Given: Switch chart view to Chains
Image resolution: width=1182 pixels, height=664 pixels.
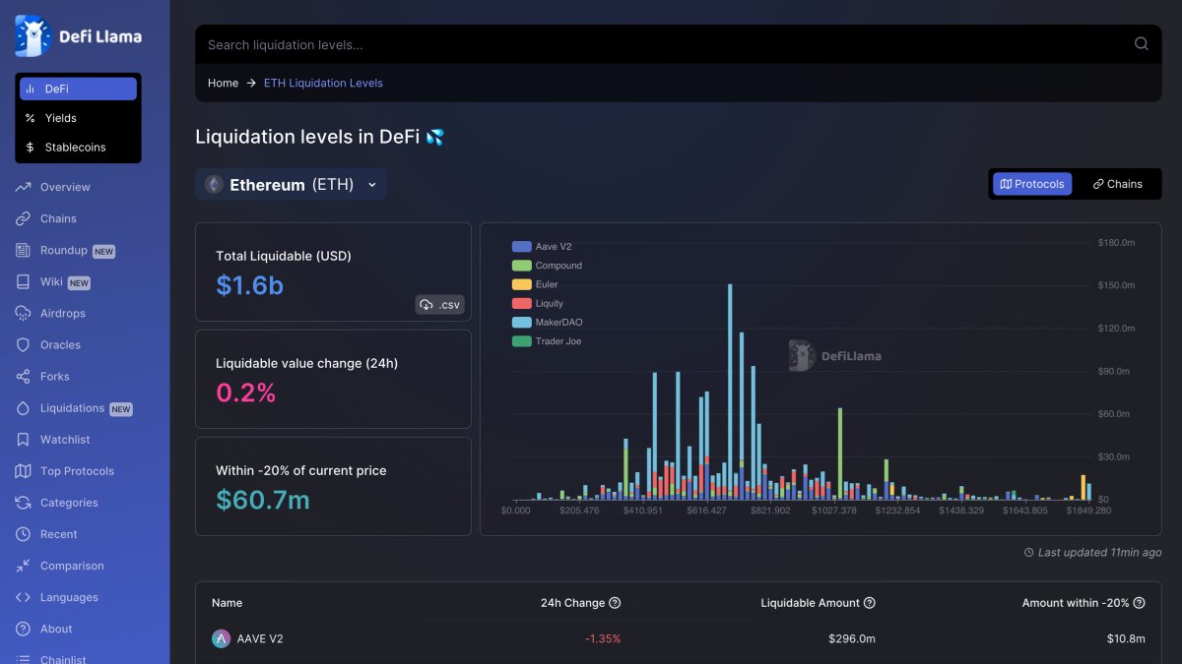Looking at the screenshot, I should click(1117, 184).
